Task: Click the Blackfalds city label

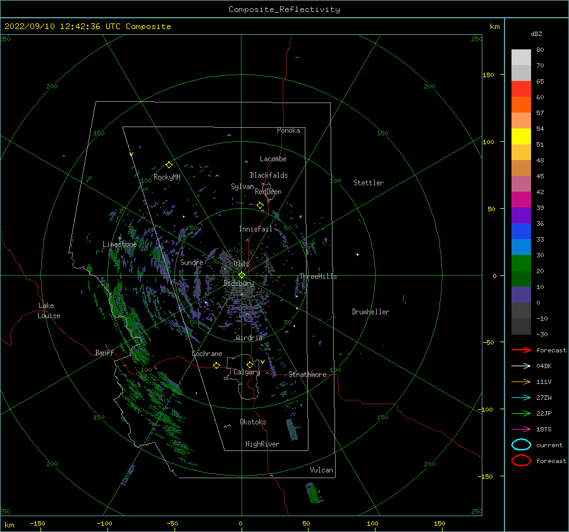Action: tap(269, 175)
